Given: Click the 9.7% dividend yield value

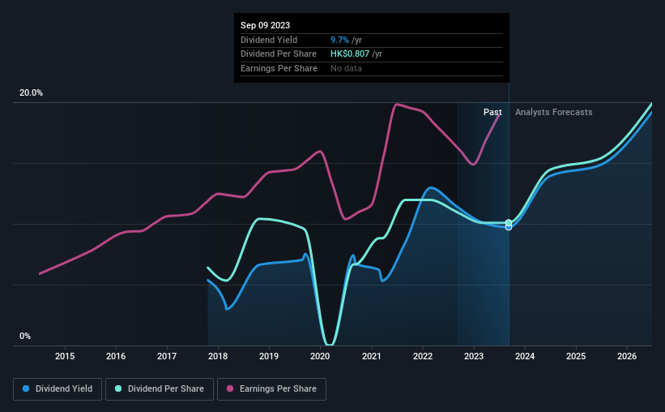Looking at the screenshot, I should click(339, 40).
